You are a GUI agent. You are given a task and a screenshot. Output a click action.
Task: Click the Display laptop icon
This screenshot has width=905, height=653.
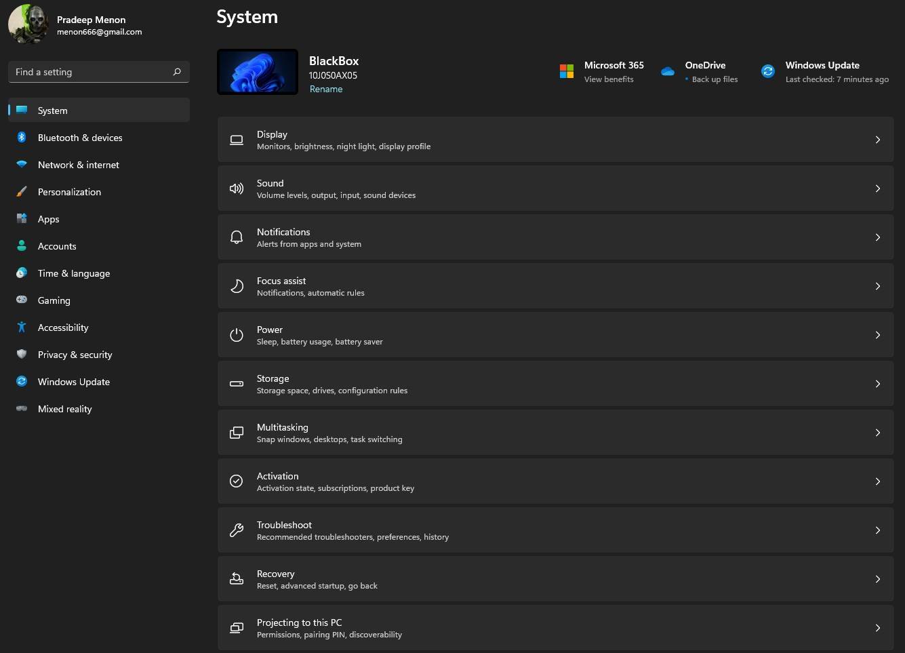click(x=237, y=140)
